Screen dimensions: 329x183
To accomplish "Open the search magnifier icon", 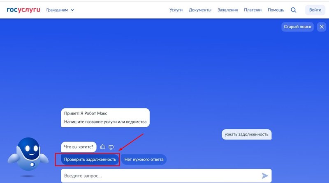I will point(294,10).
